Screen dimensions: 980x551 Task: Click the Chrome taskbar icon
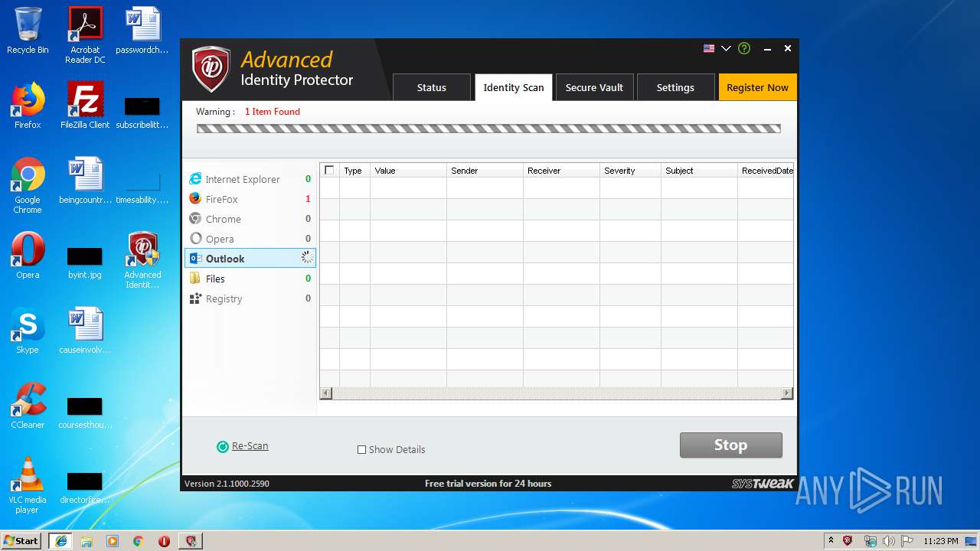pyautogui.click(x=138, y=540)
